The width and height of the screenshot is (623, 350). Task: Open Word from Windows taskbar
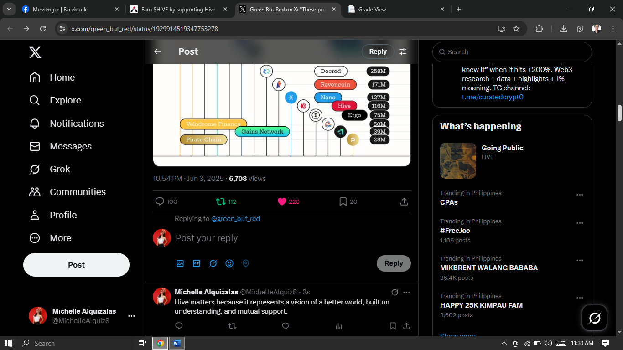(x=177, y=343)
